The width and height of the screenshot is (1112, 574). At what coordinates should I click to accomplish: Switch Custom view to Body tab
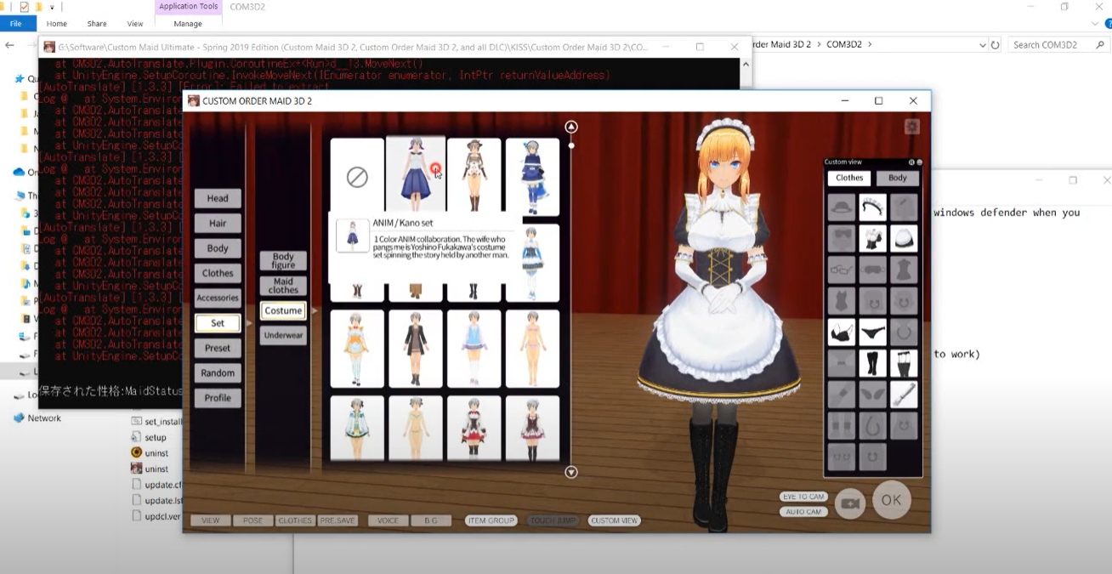(898, 178)
